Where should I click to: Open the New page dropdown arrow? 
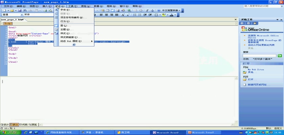(8, 10)
